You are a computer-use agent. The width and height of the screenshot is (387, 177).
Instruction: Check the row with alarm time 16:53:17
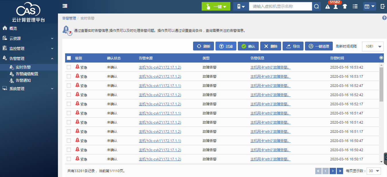(x=69, y=76)
